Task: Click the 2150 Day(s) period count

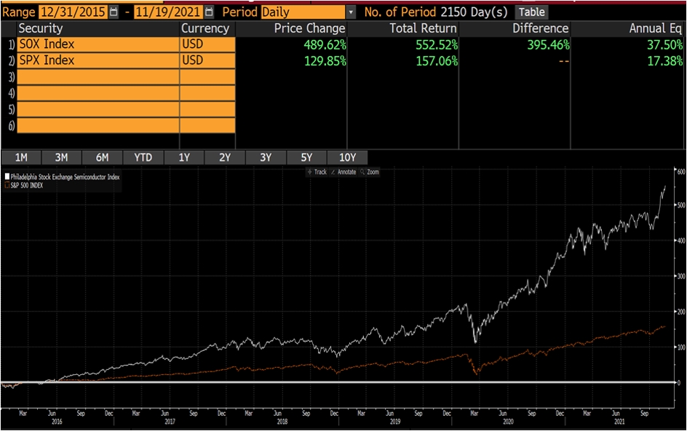Action: [474, 12]
